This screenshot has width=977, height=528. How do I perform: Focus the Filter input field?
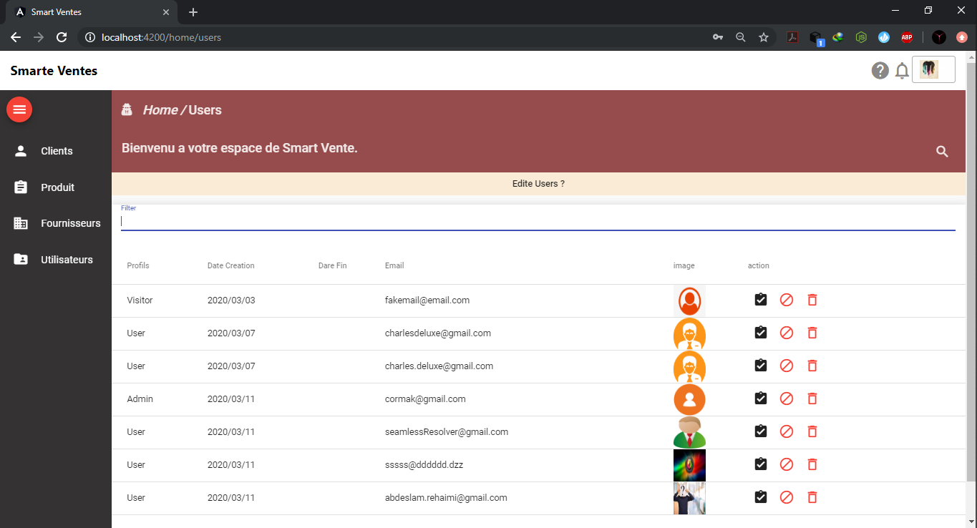(x=538, y=221)
